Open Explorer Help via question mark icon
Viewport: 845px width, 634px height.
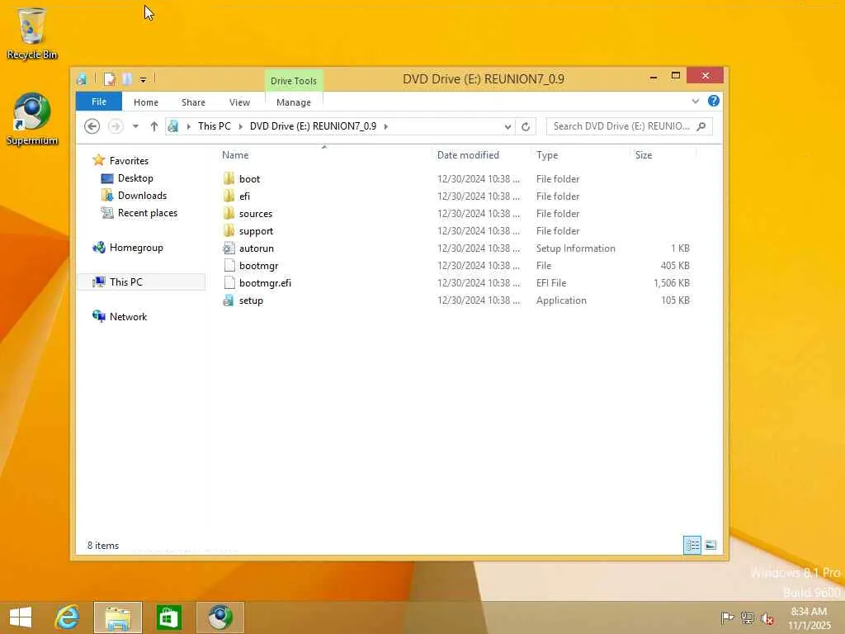(x=714, y=101)
